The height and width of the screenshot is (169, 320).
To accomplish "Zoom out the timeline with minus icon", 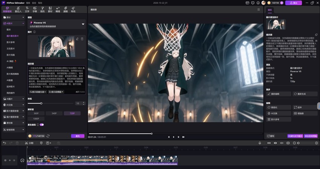I will 294,143.
